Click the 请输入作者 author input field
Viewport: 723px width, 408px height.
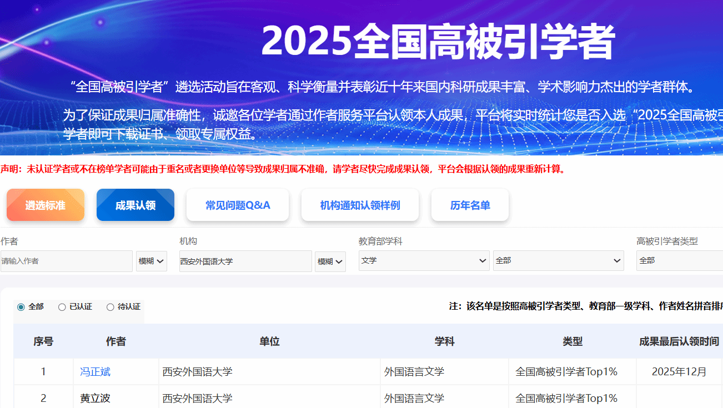(x=67, y=261)
